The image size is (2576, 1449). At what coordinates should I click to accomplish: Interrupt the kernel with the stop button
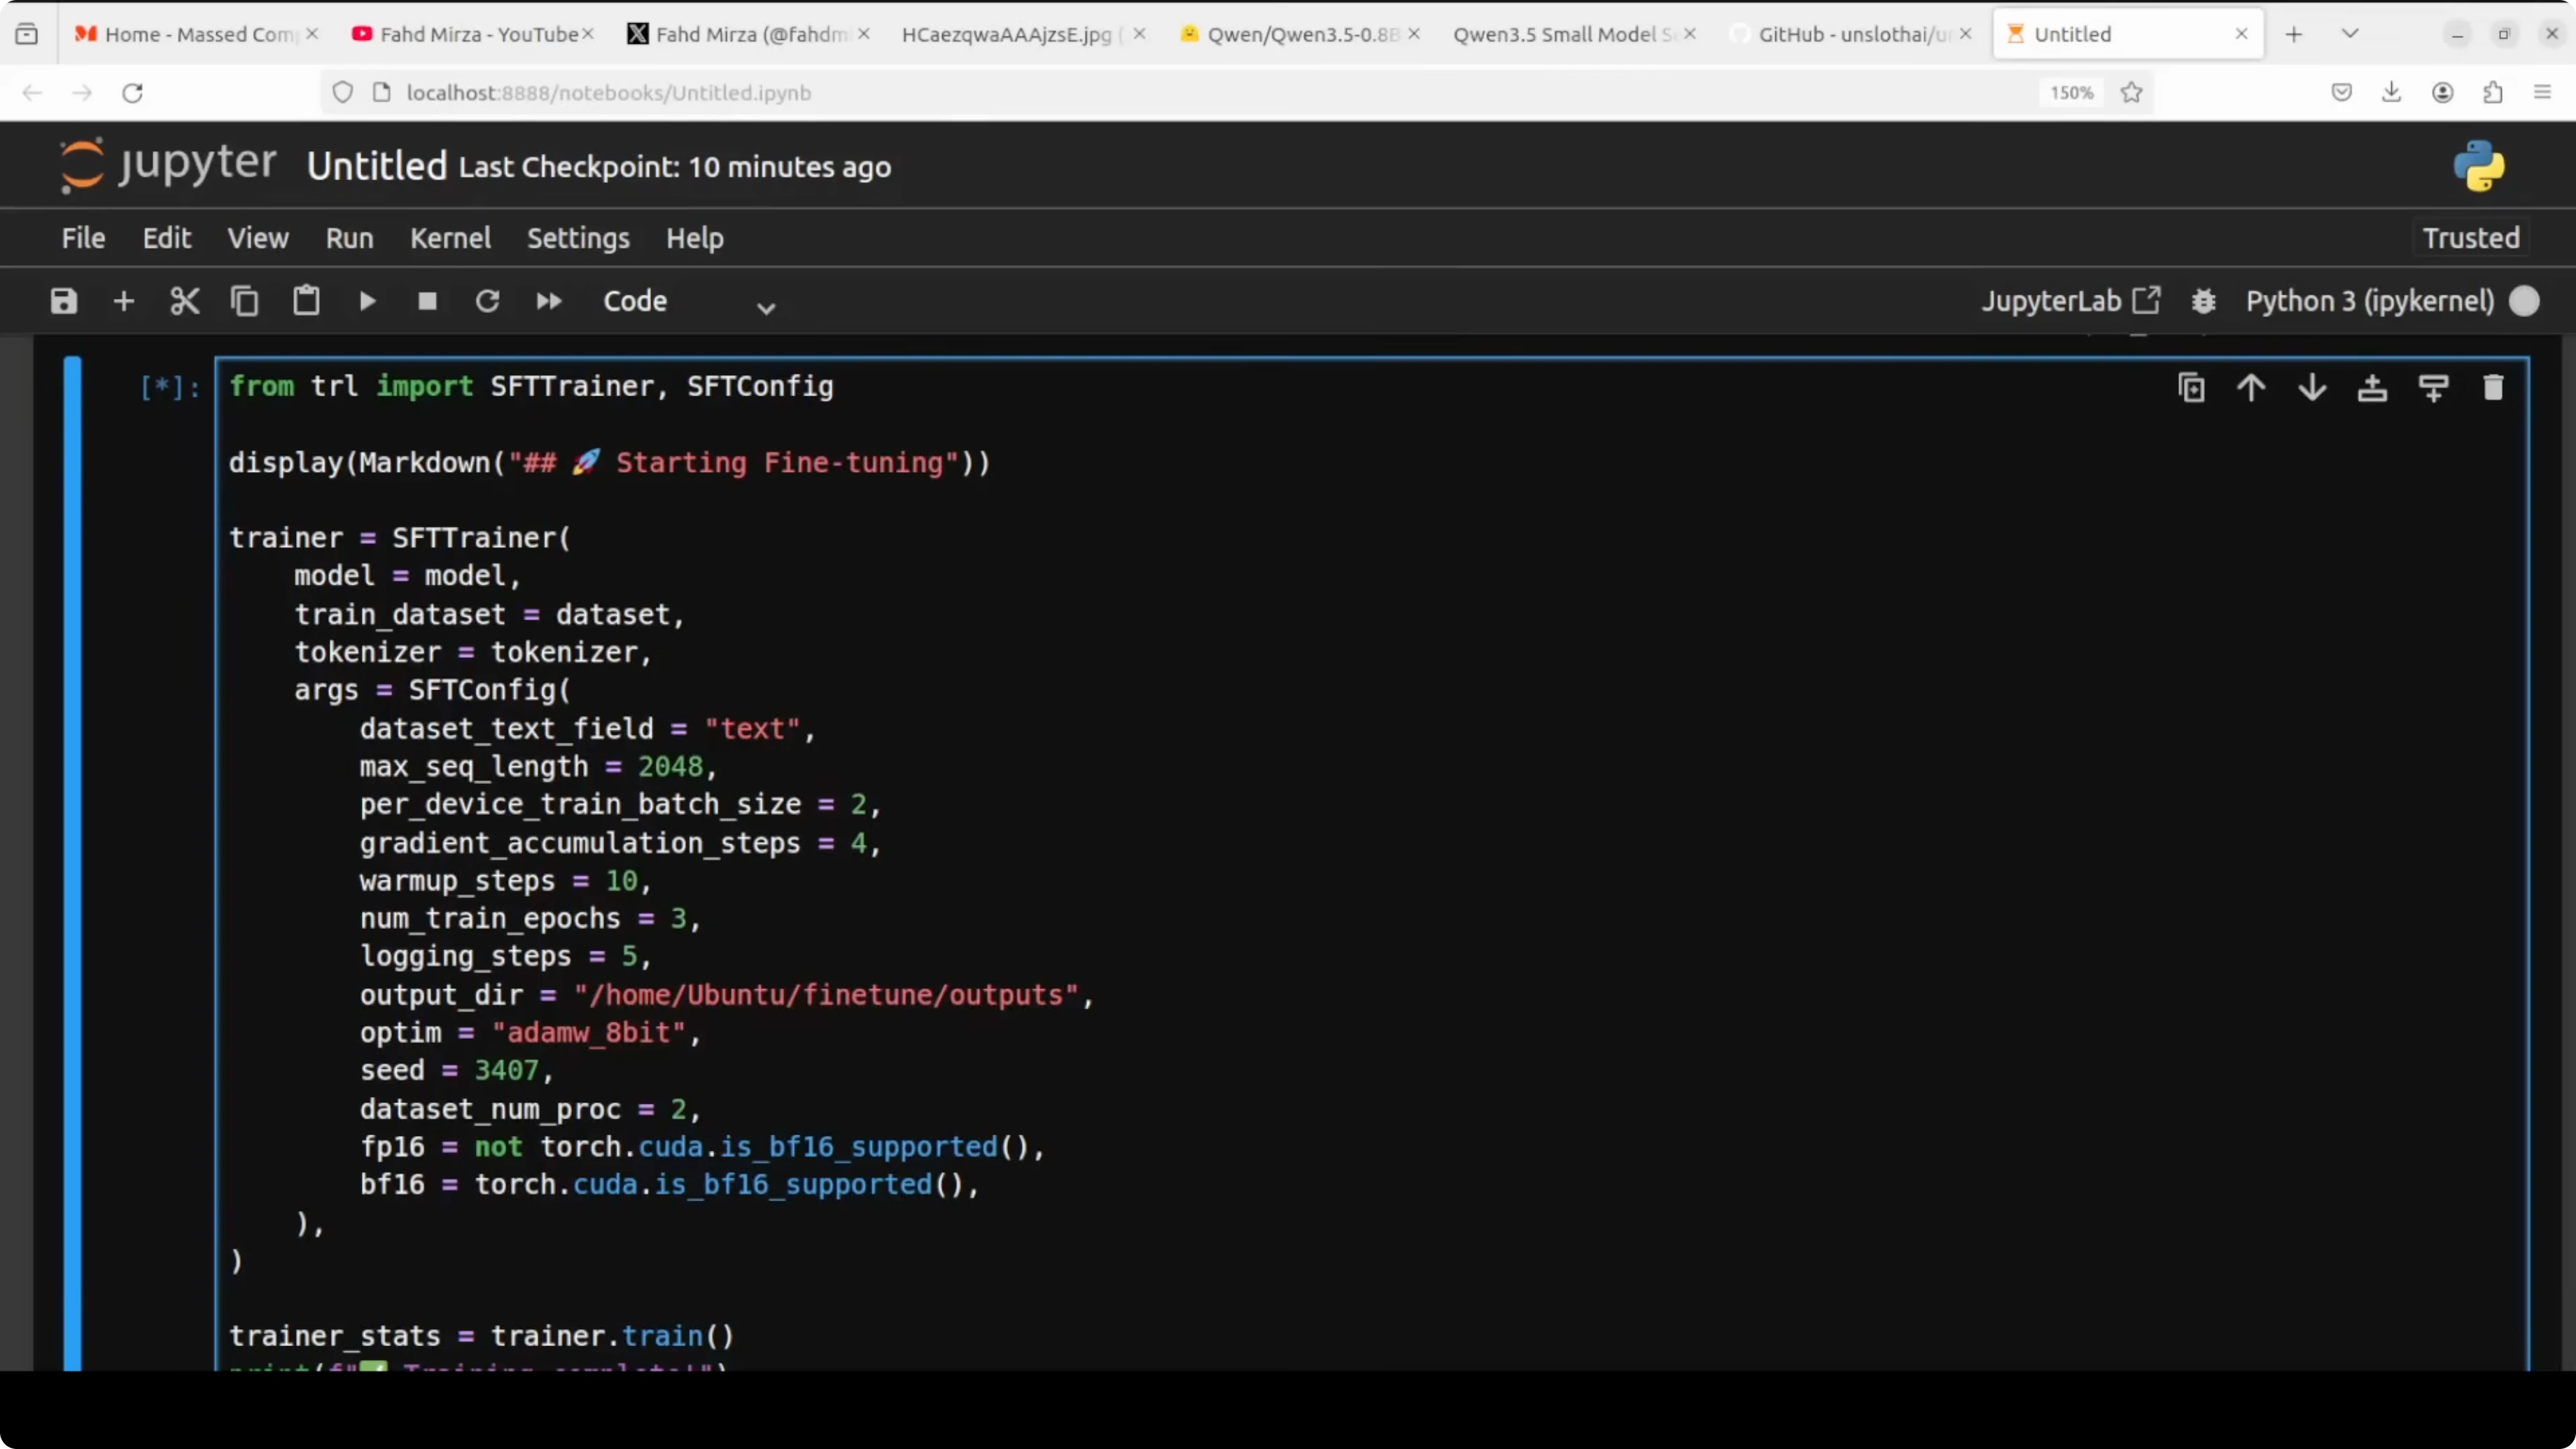[x=427, y=300]
